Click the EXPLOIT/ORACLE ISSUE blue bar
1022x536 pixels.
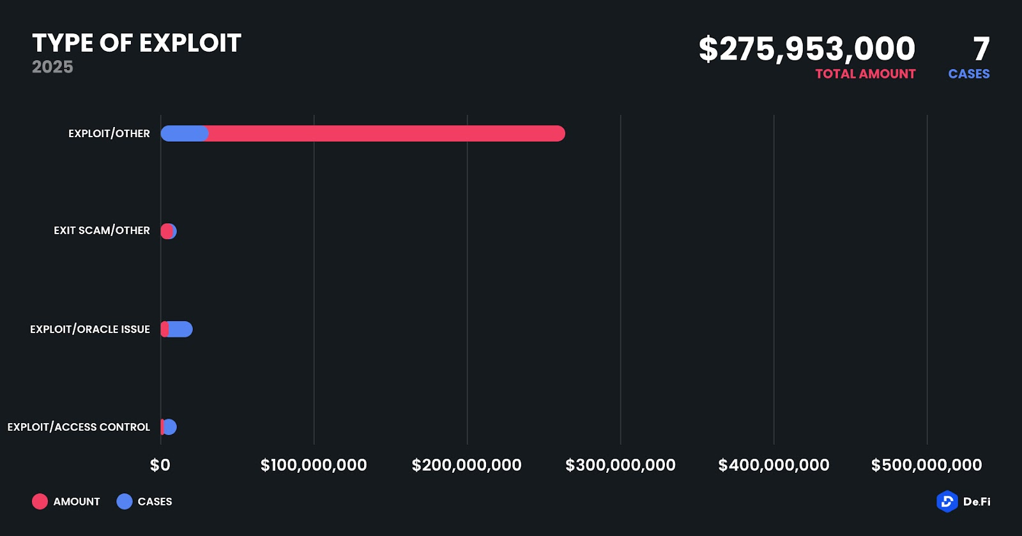coord(181,329)
